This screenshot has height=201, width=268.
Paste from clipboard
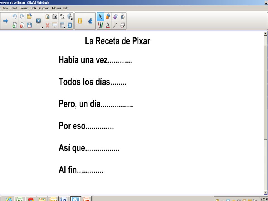pyautogui.click(x=47, y=16)
